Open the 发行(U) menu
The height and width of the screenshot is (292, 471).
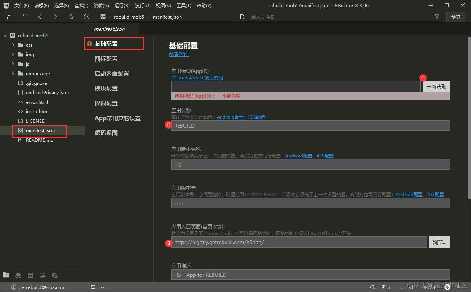143,6
